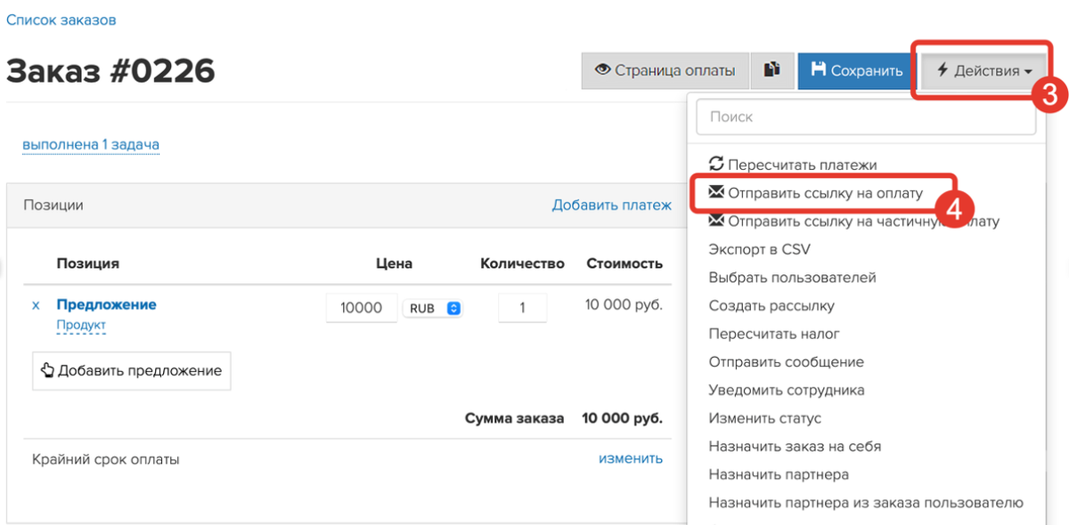Choose Выбрать пользователей menu item

792,278
